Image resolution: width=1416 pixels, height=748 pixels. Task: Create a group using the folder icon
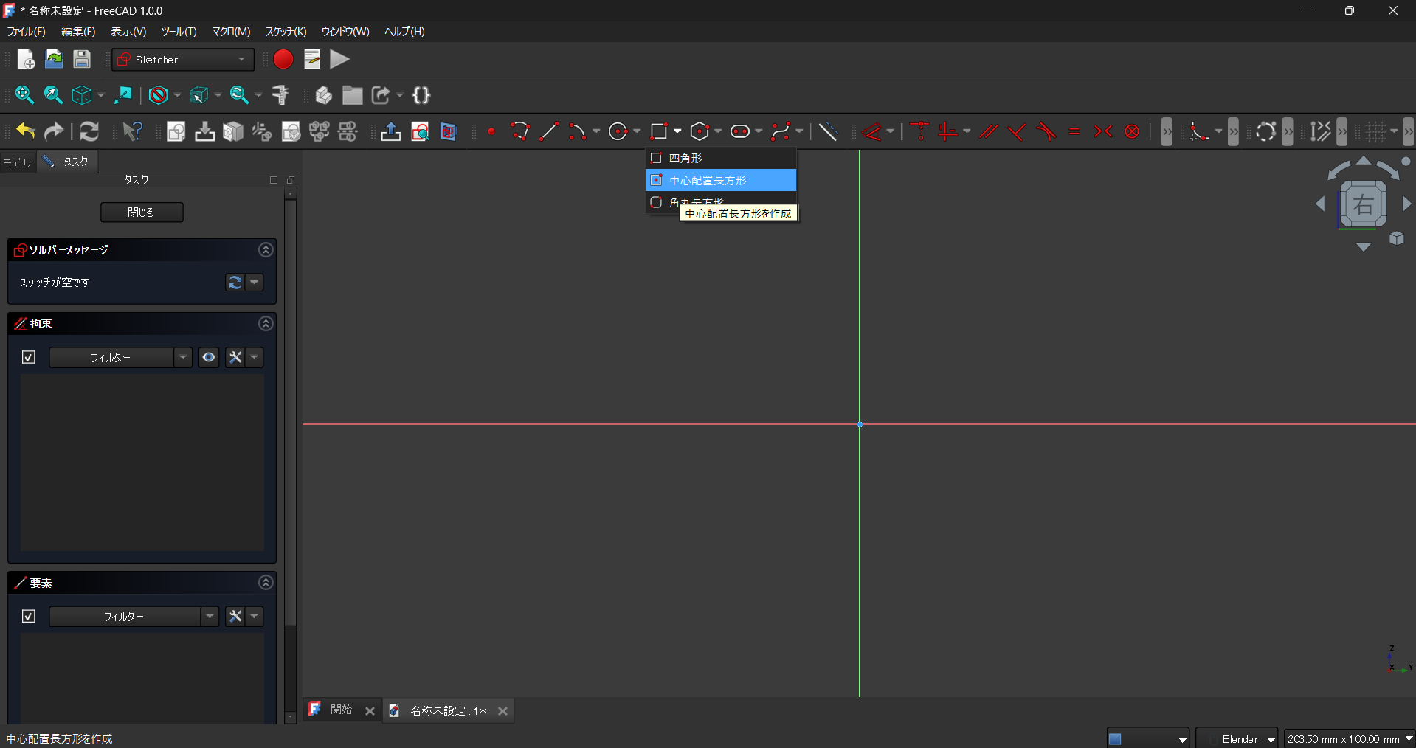coord(352,94)
